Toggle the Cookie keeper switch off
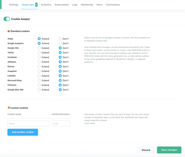The height and width of the screenshot is (157, 185). tap(7, 19)
